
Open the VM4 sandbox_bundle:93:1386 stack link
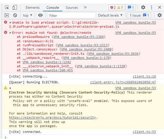click(79, 37)
